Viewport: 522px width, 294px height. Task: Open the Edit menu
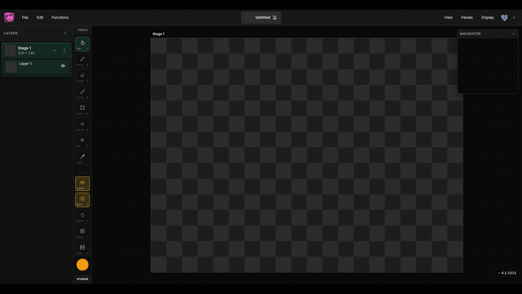click(40, 17)
